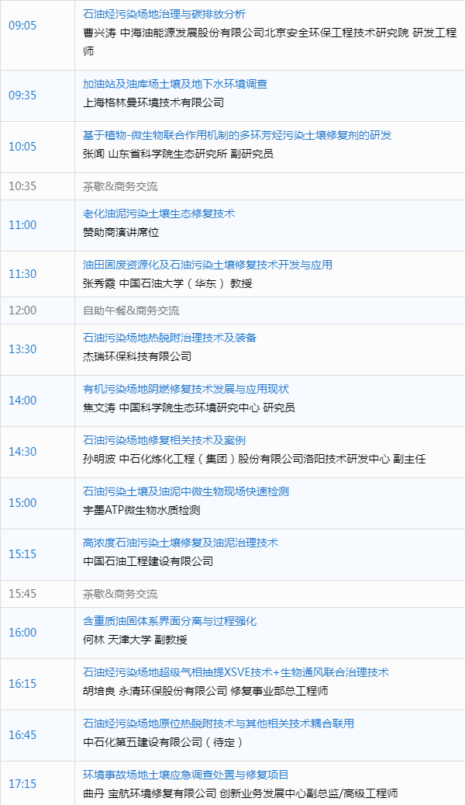
Task: Click the 15:45 茶歇&商务交流 entry
Action: (120, 594)
